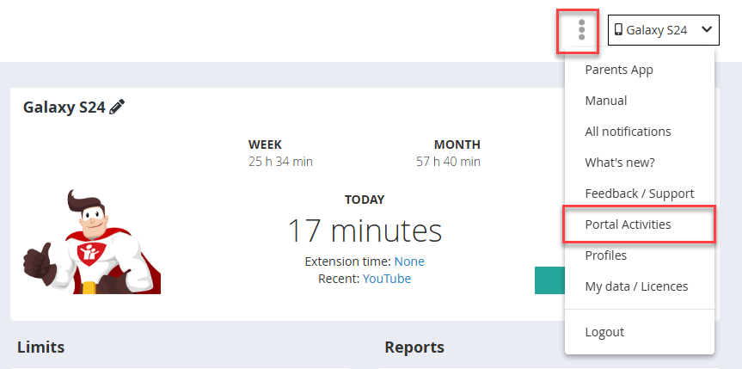Choose All notifications in the menu

point(628,132)
